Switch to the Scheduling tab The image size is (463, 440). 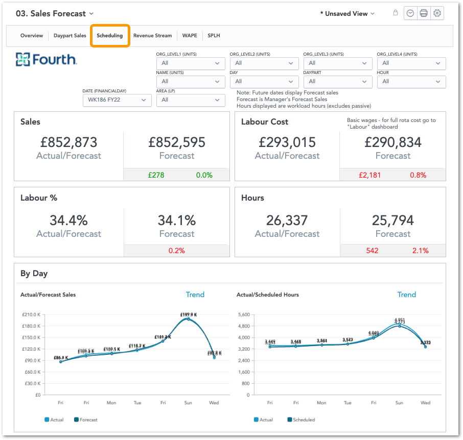coord(110,36)
